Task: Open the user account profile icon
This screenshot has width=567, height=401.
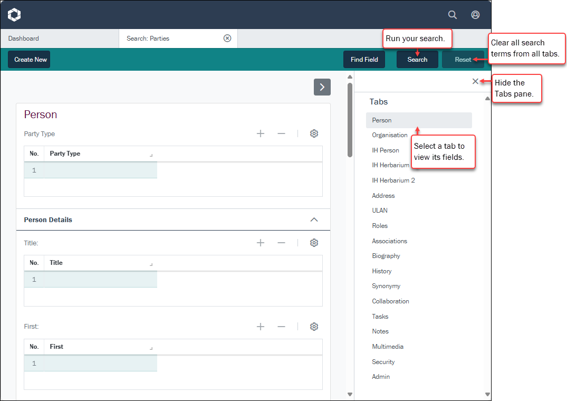Action: point(475,15)
